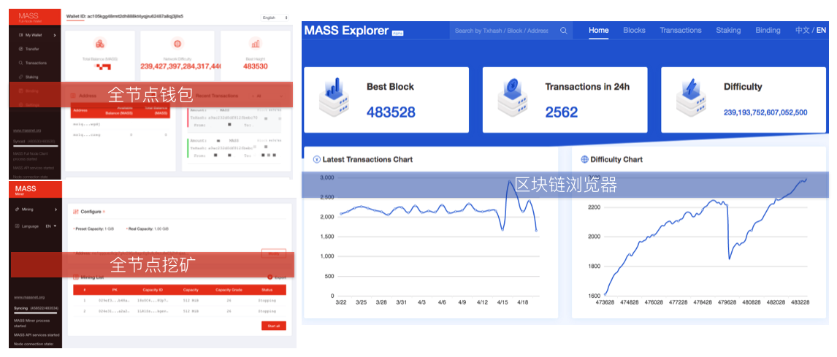Select mining row 2 with PK 024e31...a2a2
The width and height of the screenshot is (837, 357).
tap(180, 310)
